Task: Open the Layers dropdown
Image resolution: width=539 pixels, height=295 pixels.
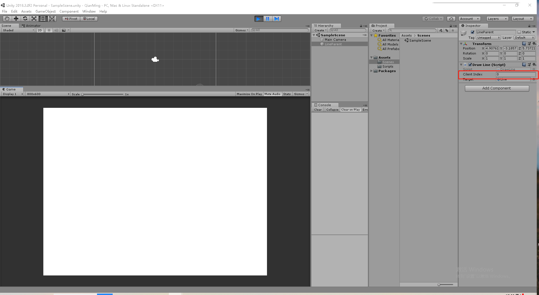Action: point(497,19)
